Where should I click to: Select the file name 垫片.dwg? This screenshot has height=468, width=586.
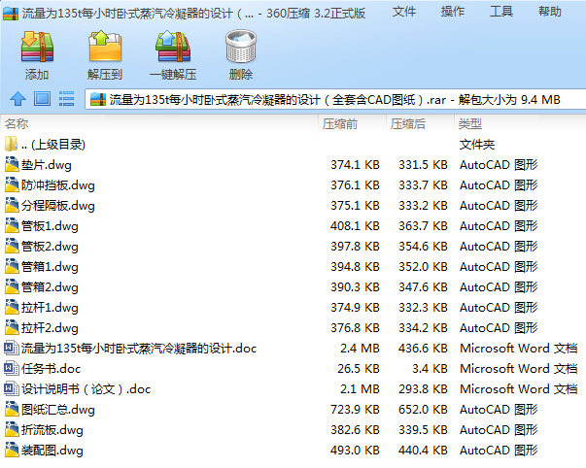(x=47, y=165)
